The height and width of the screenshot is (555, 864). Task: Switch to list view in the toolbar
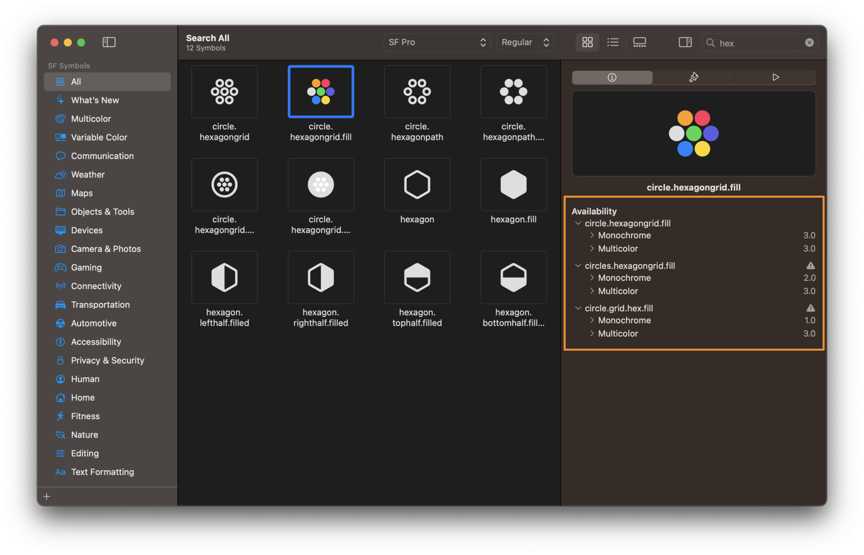pyautogui.click(x=613, y=42)
